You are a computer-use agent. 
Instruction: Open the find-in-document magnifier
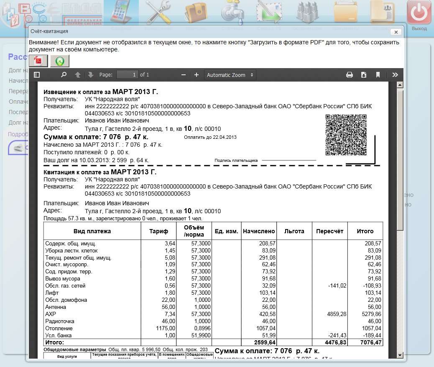[x=64, y=75]
